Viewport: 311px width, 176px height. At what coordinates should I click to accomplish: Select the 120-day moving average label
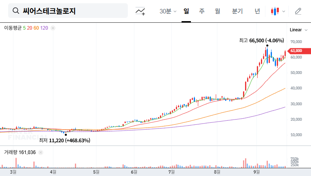click(x=44, y=28)
